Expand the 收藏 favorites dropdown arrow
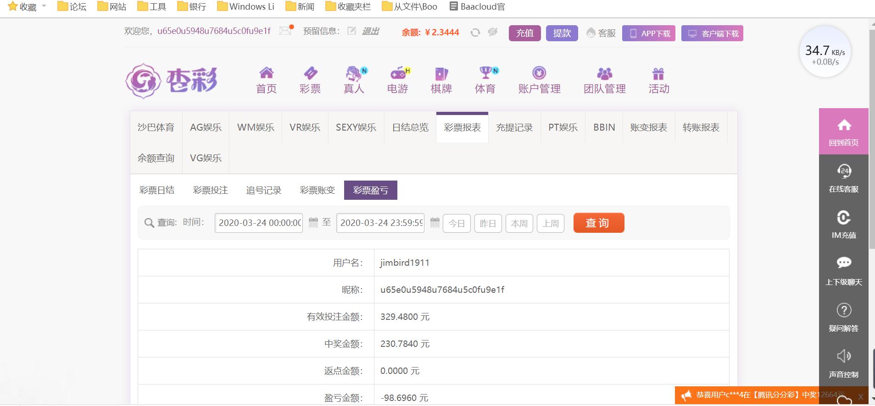The width and height of the screenshot is (875, 406). point(44,6)
